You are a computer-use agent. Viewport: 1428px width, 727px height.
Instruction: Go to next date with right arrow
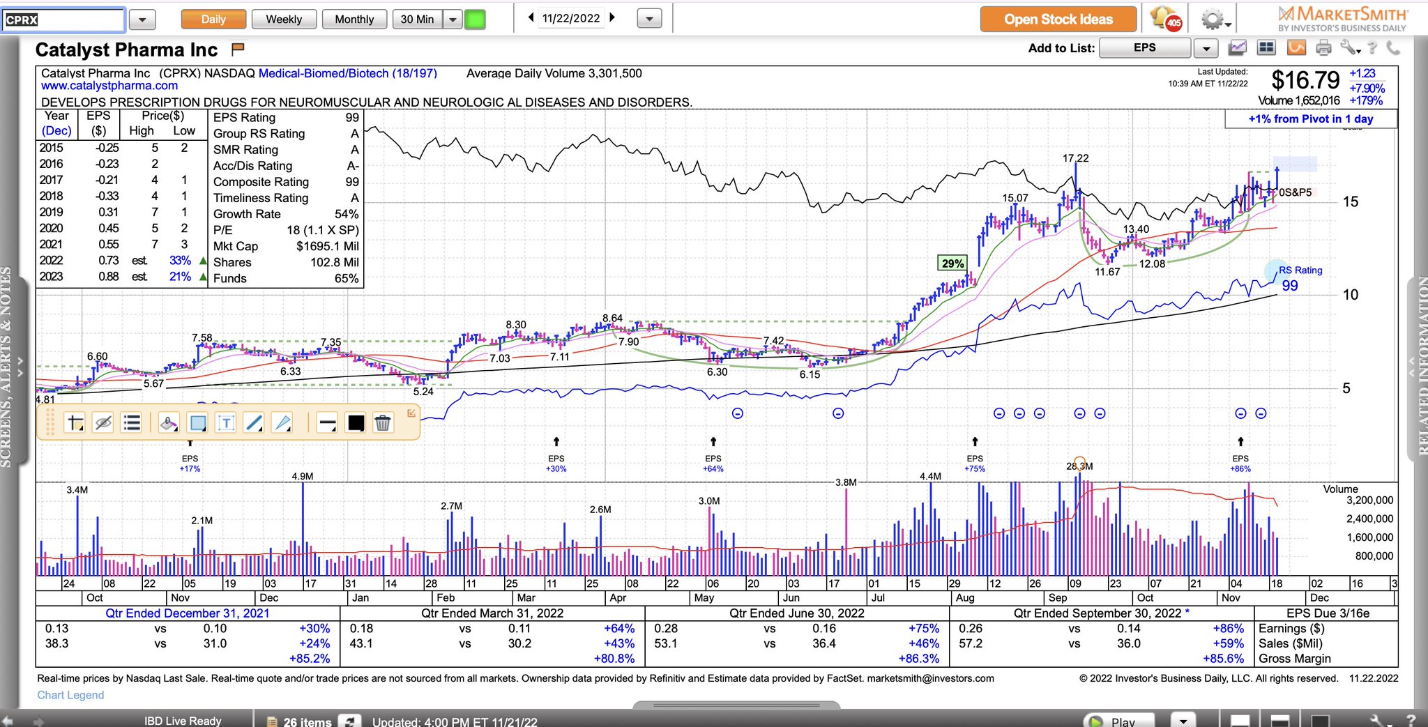[612, 18]
